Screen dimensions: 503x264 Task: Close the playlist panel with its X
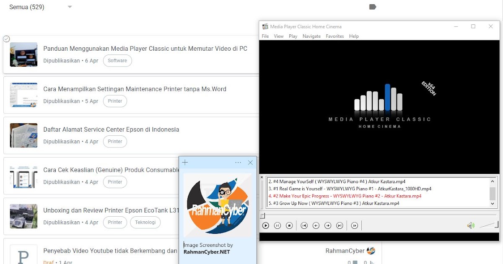click(262, 177)
